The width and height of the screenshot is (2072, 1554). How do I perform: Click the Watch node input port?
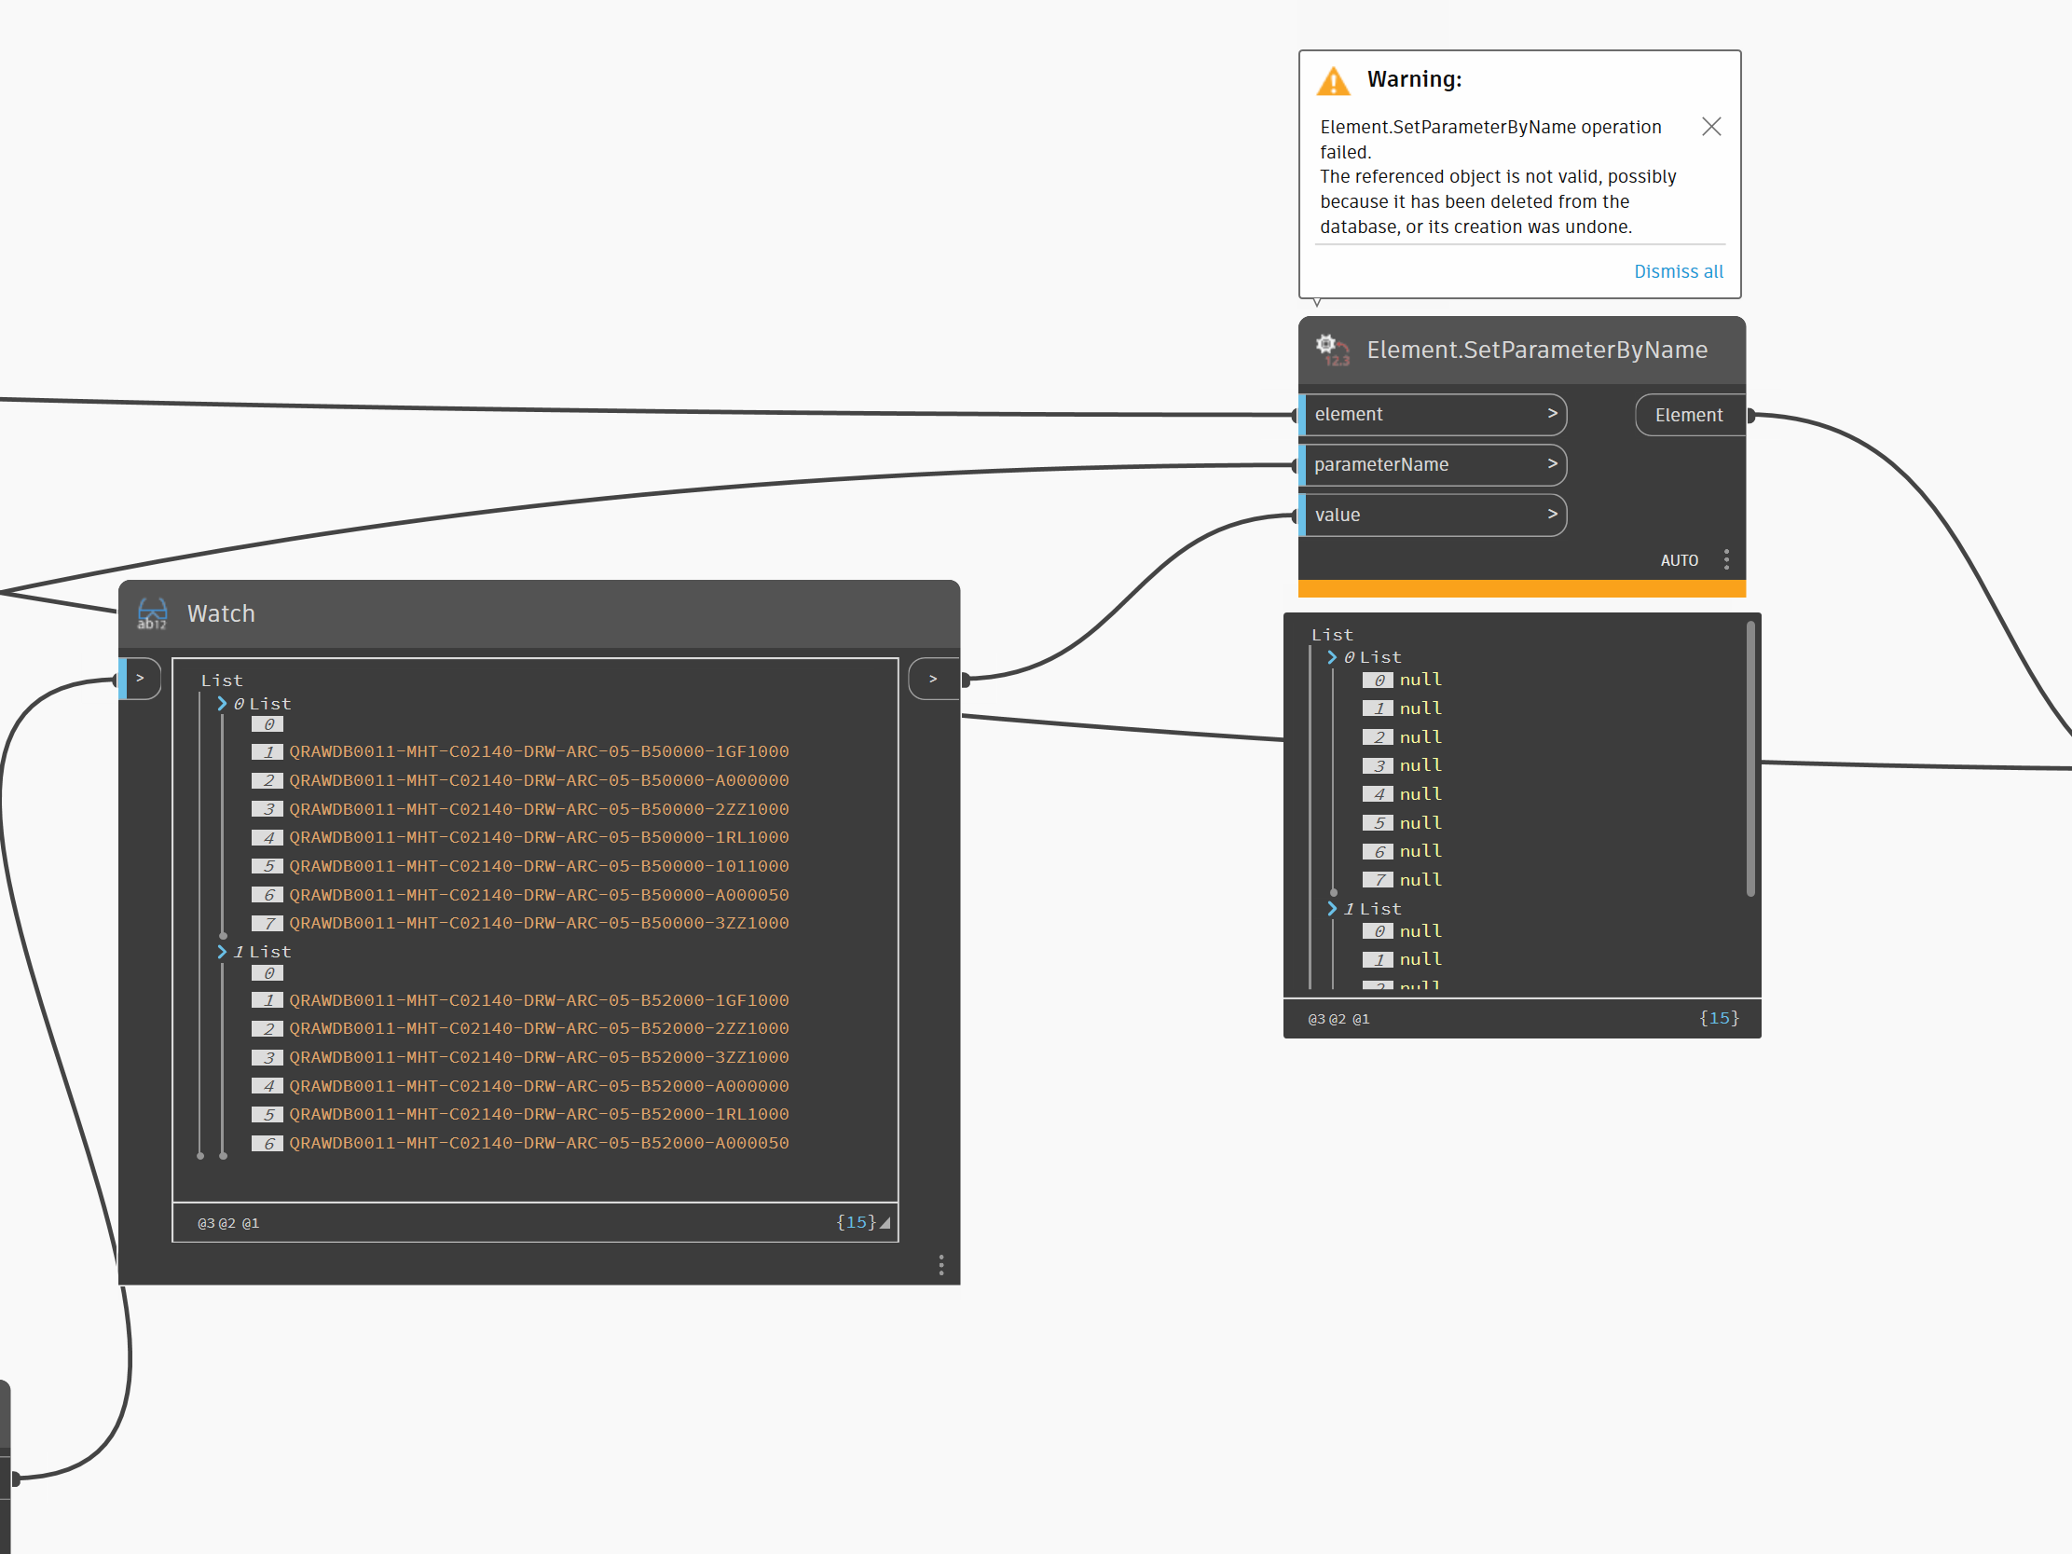tap(140, 679)
